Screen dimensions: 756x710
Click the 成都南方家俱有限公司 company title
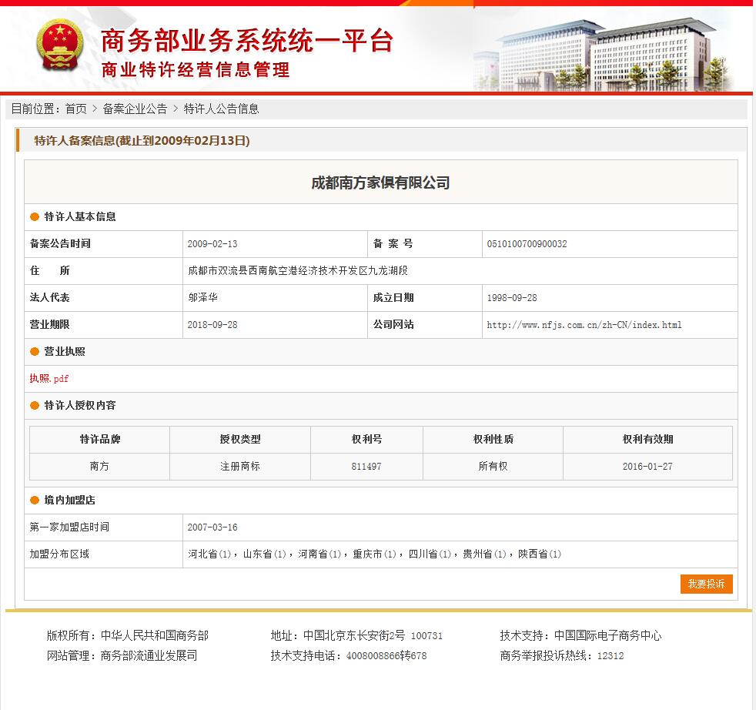click(380, 183)
